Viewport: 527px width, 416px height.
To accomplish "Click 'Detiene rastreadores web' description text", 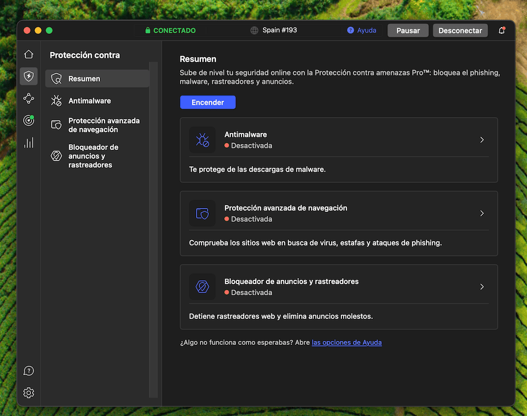I will [x=281, y=316].
